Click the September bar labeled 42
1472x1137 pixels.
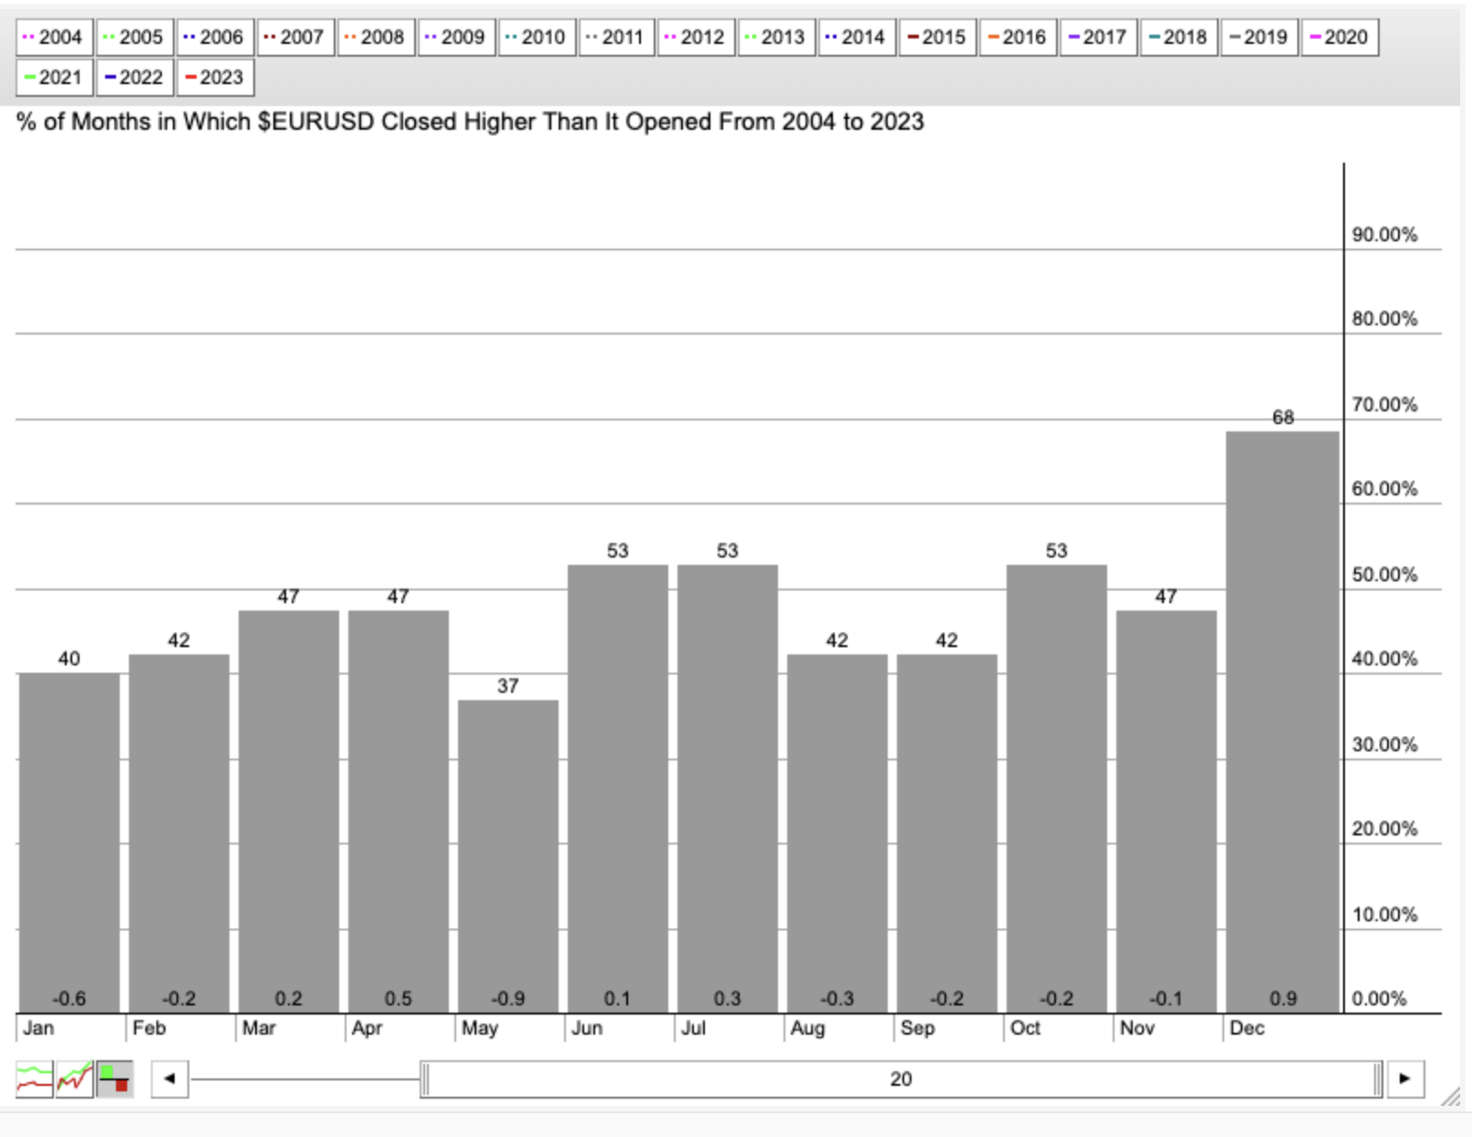947,834
